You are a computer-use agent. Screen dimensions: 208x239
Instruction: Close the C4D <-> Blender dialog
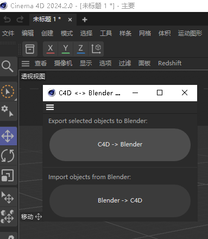click(x=185, y=93)
